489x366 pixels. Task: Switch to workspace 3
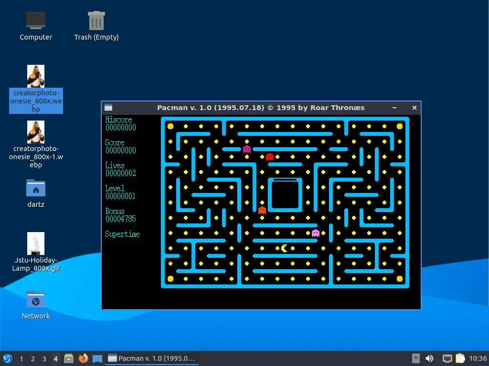[44, 359]
